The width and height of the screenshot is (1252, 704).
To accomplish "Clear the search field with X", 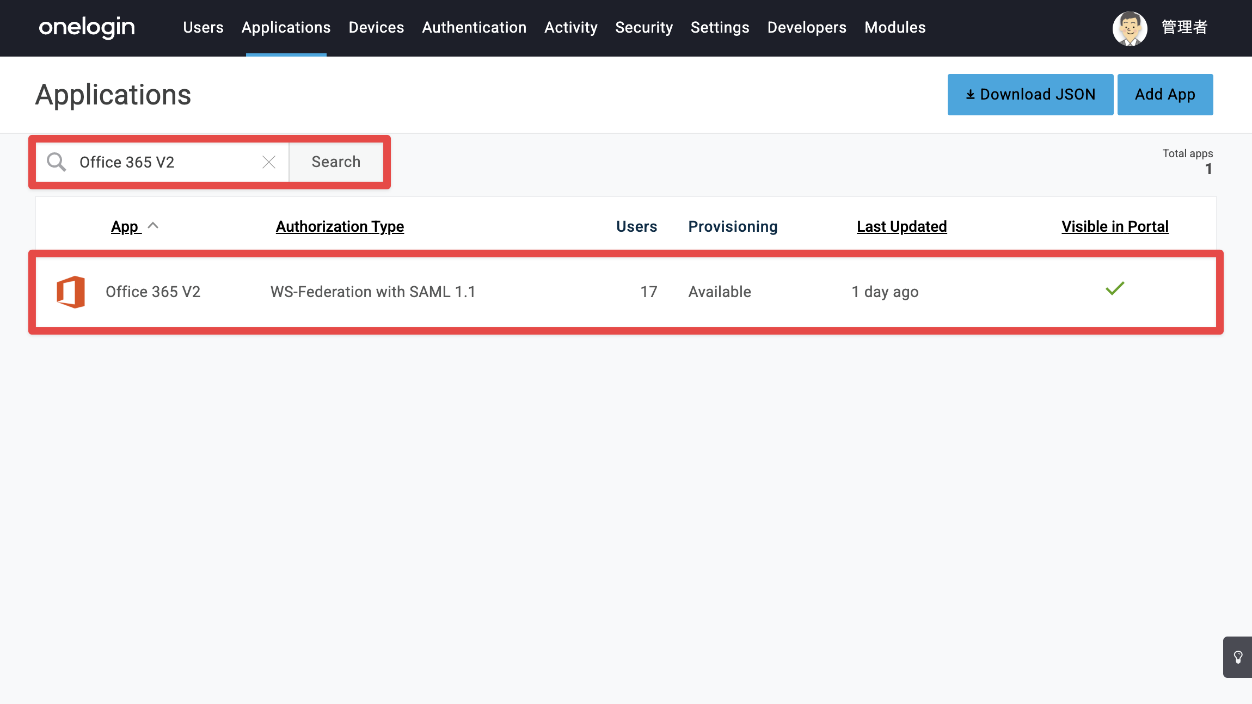I will pos(269,162).
